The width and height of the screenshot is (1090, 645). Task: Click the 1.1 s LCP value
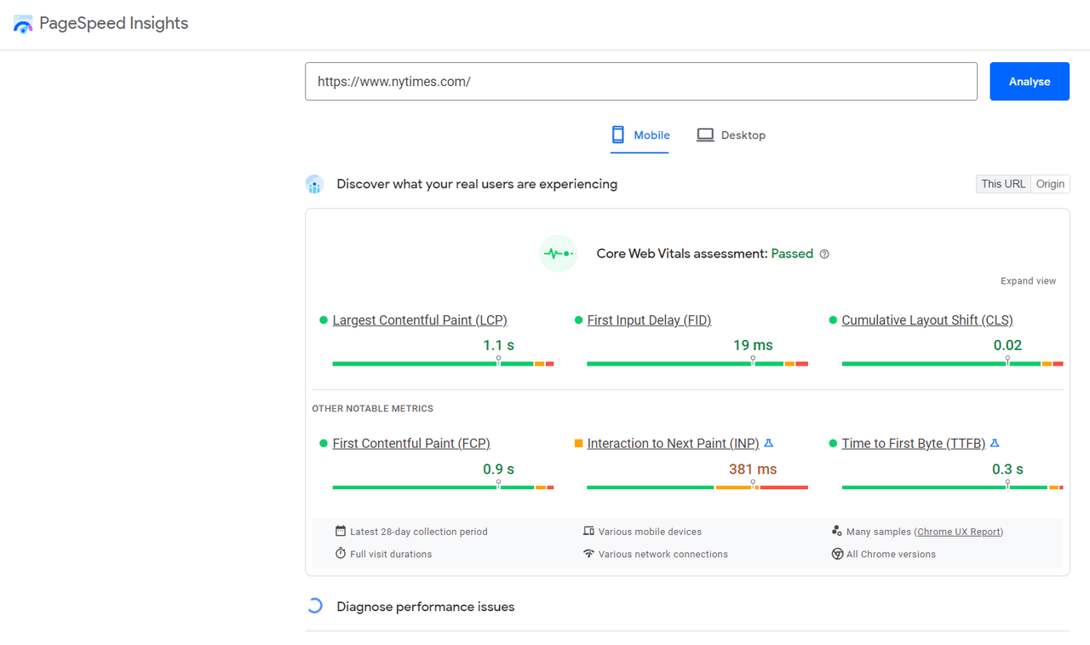click(x=498, y=345)
